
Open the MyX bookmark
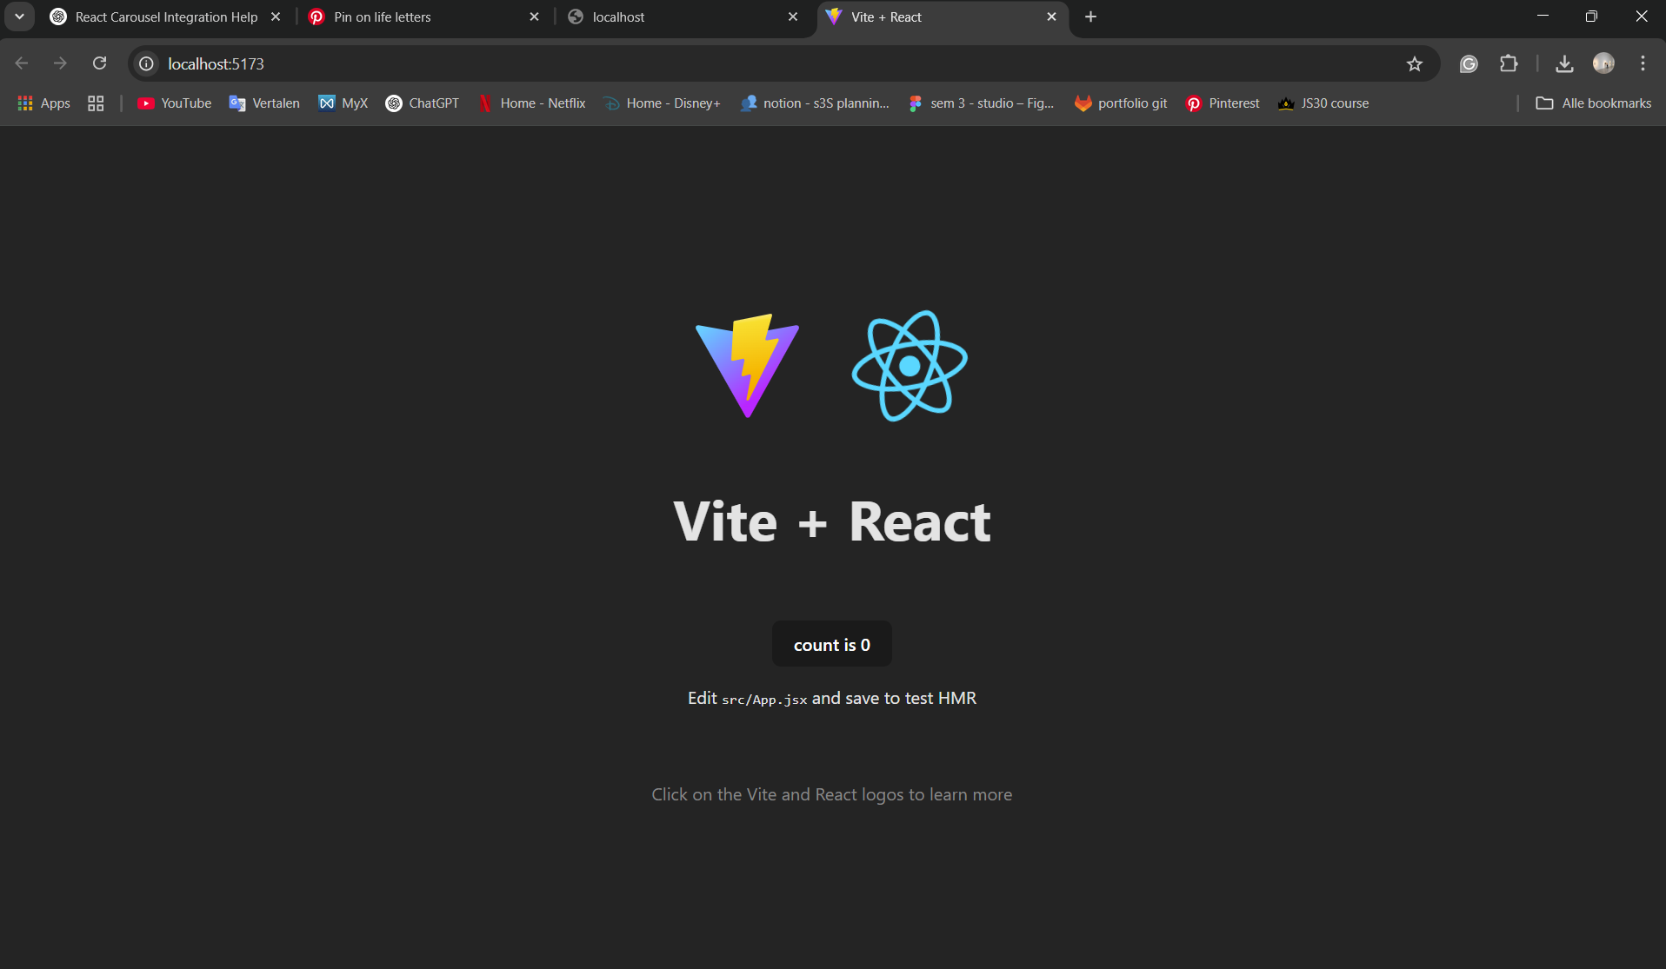343,103
